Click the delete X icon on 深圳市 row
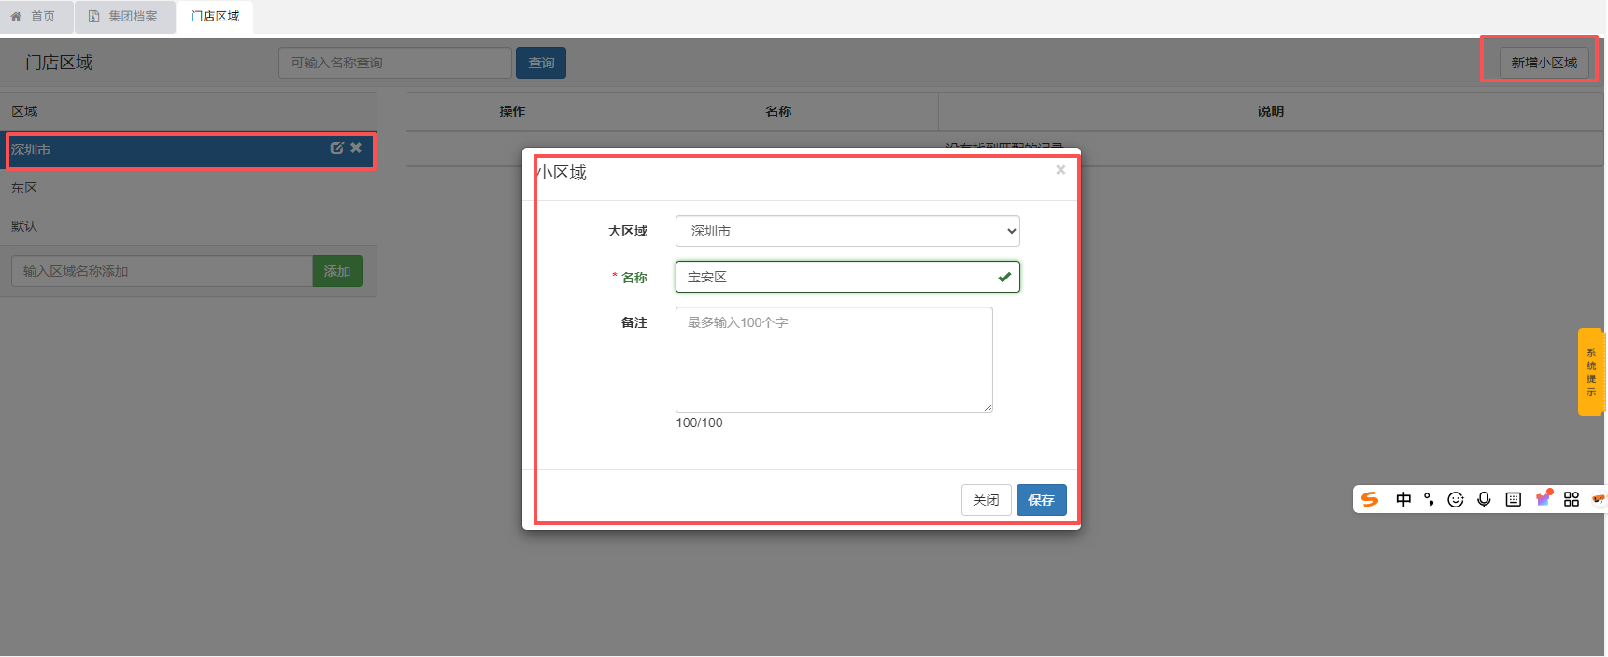 click(x=356, y=149)
